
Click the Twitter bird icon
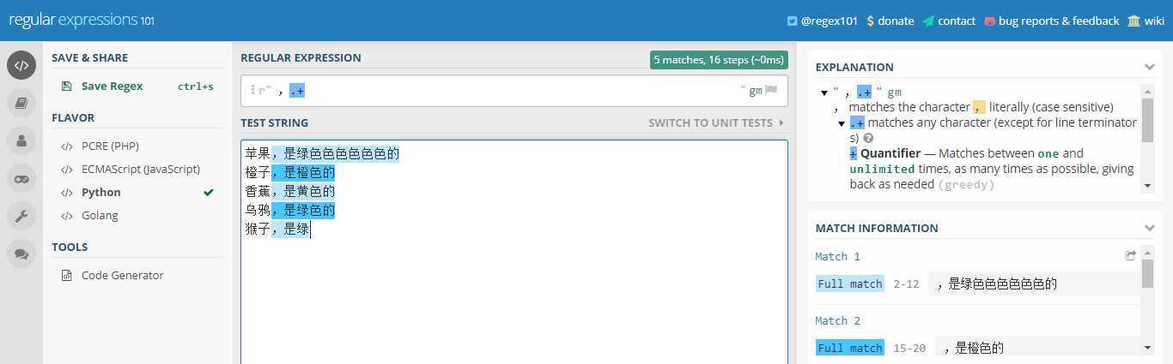pos(793,21)
